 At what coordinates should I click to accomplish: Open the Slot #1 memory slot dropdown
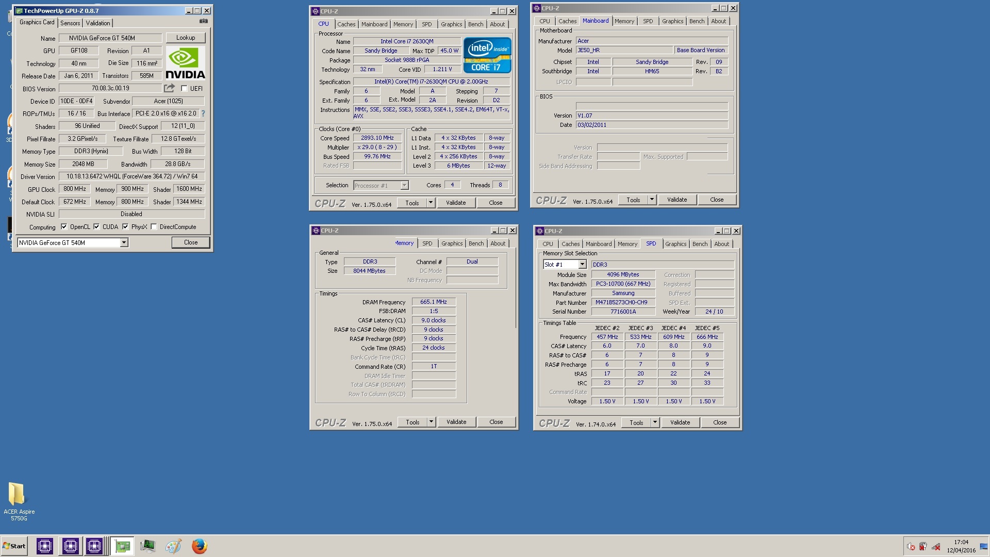coord(582,265)
